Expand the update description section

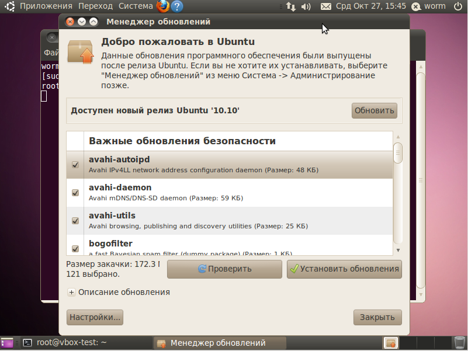(71, 292)
